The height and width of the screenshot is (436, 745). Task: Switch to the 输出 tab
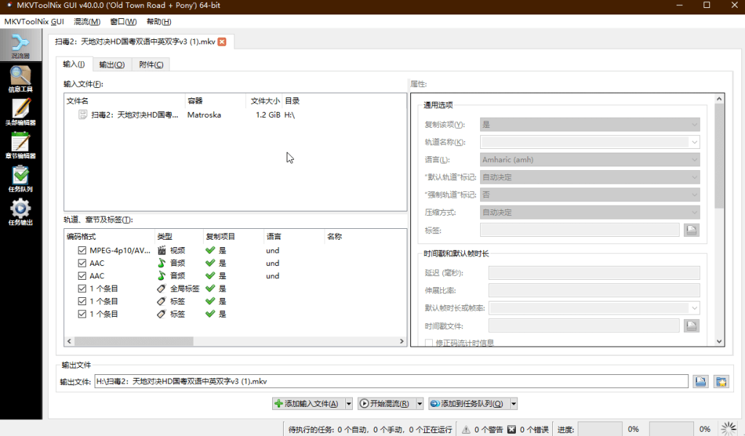pyautogui.click(x=112, y=65)
